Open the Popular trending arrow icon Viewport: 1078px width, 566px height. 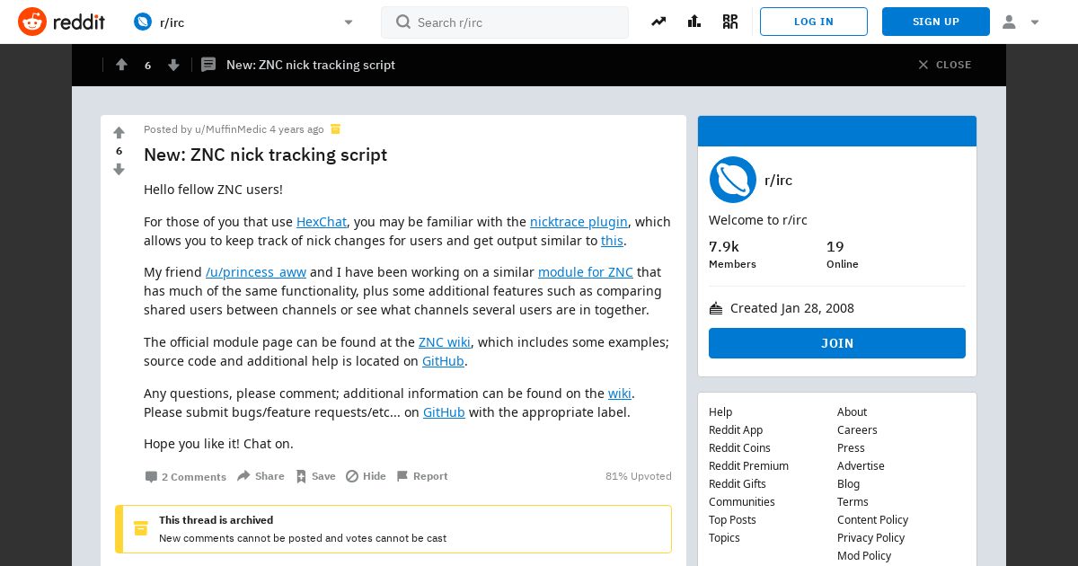pyautogui.click(x=658, y=22)
